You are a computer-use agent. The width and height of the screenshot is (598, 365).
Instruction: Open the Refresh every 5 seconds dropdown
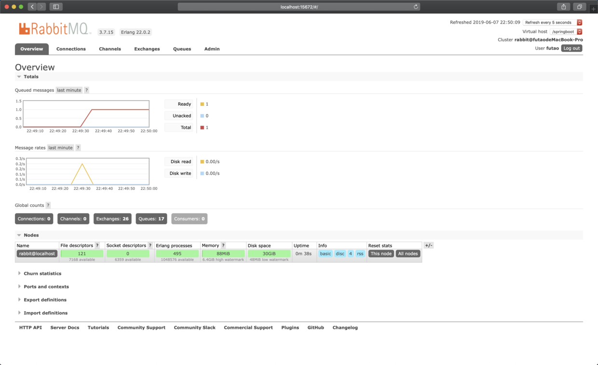click(552, 23)
